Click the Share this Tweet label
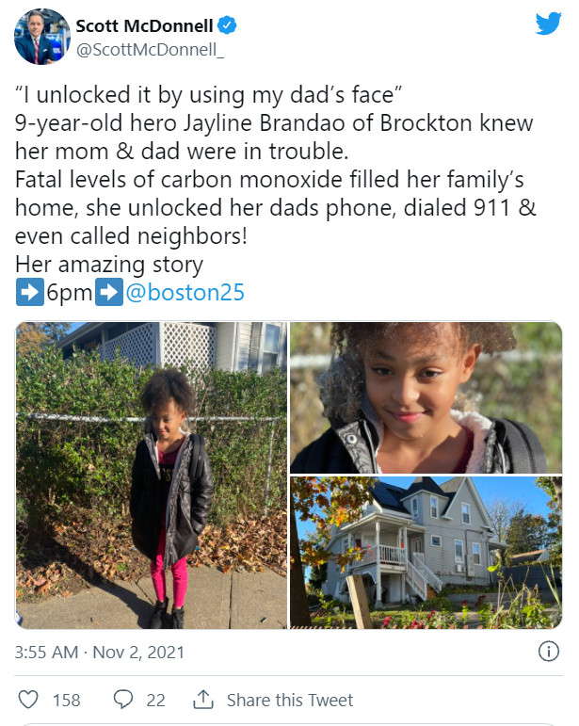 [x=290, y=700]
